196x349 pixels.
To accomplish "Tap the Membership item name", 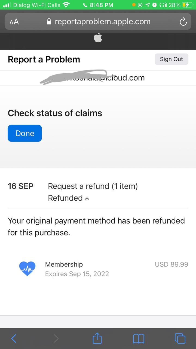I will point(64,264).
